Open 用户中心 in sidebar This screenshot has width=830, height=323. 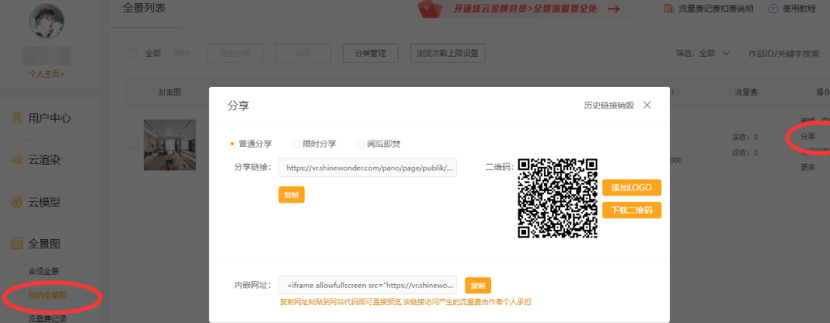click(49, 118)
